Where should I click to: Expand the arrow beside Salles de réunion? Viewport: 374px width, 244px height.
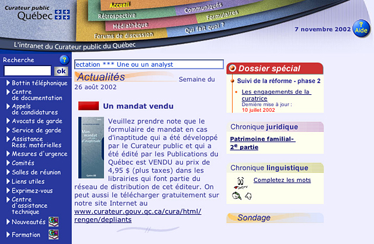pyautogui.click(x=8, y=172)
